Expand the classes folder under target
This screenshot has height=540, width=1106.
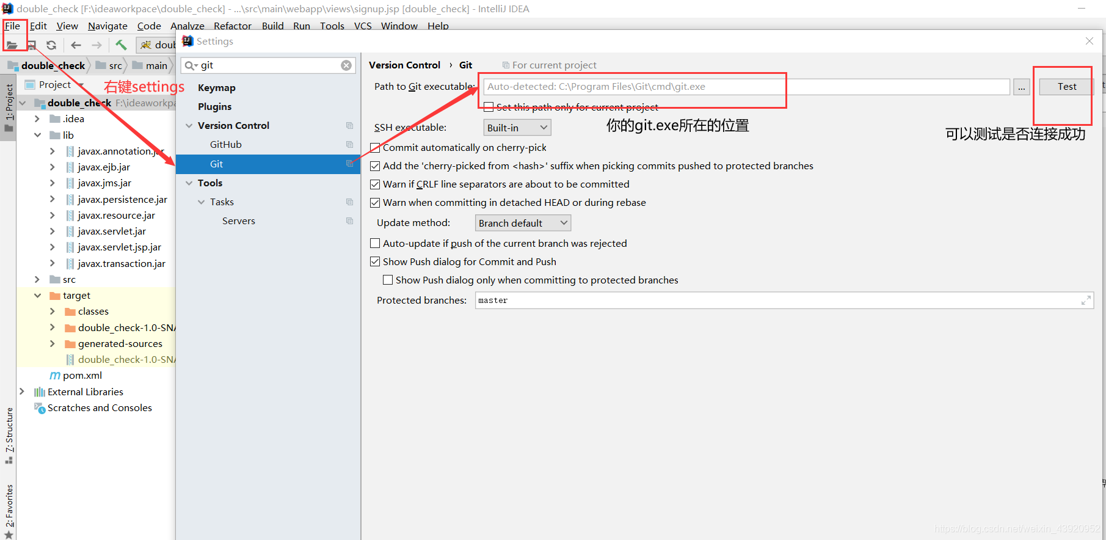coord(53,311)
